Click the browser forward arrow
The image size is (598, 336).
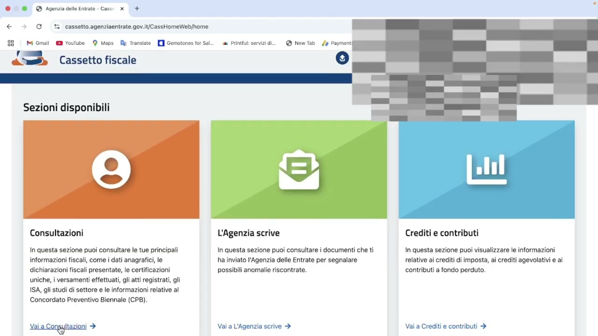tap(24, 27)
